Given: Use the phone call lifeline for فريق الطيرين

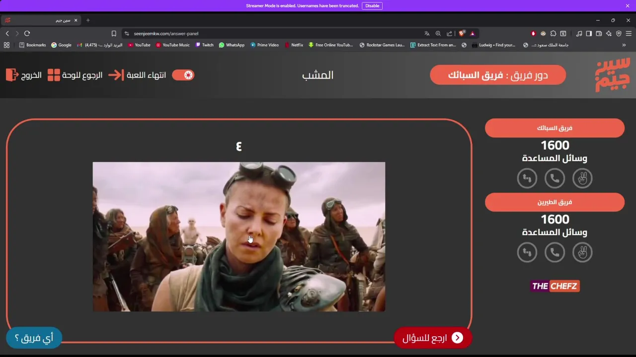Looking at the screenshot, I should (555, 252).
